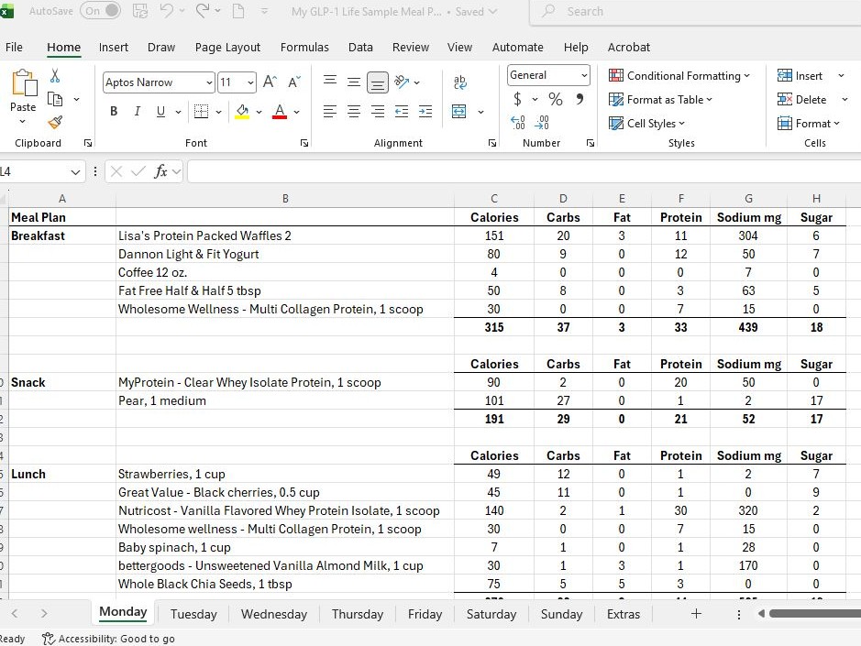
Task: Select the Tuesday worksheet tab
Action: 193,614
